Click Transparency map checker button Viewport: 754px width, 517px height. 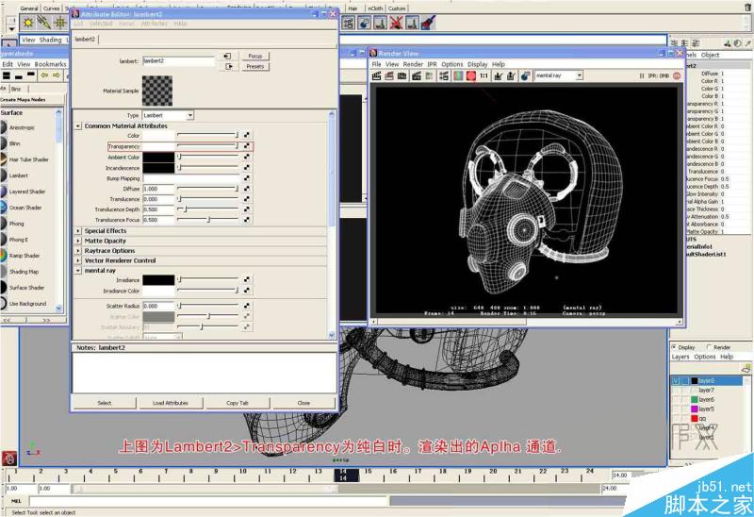[x=247, y=146]
